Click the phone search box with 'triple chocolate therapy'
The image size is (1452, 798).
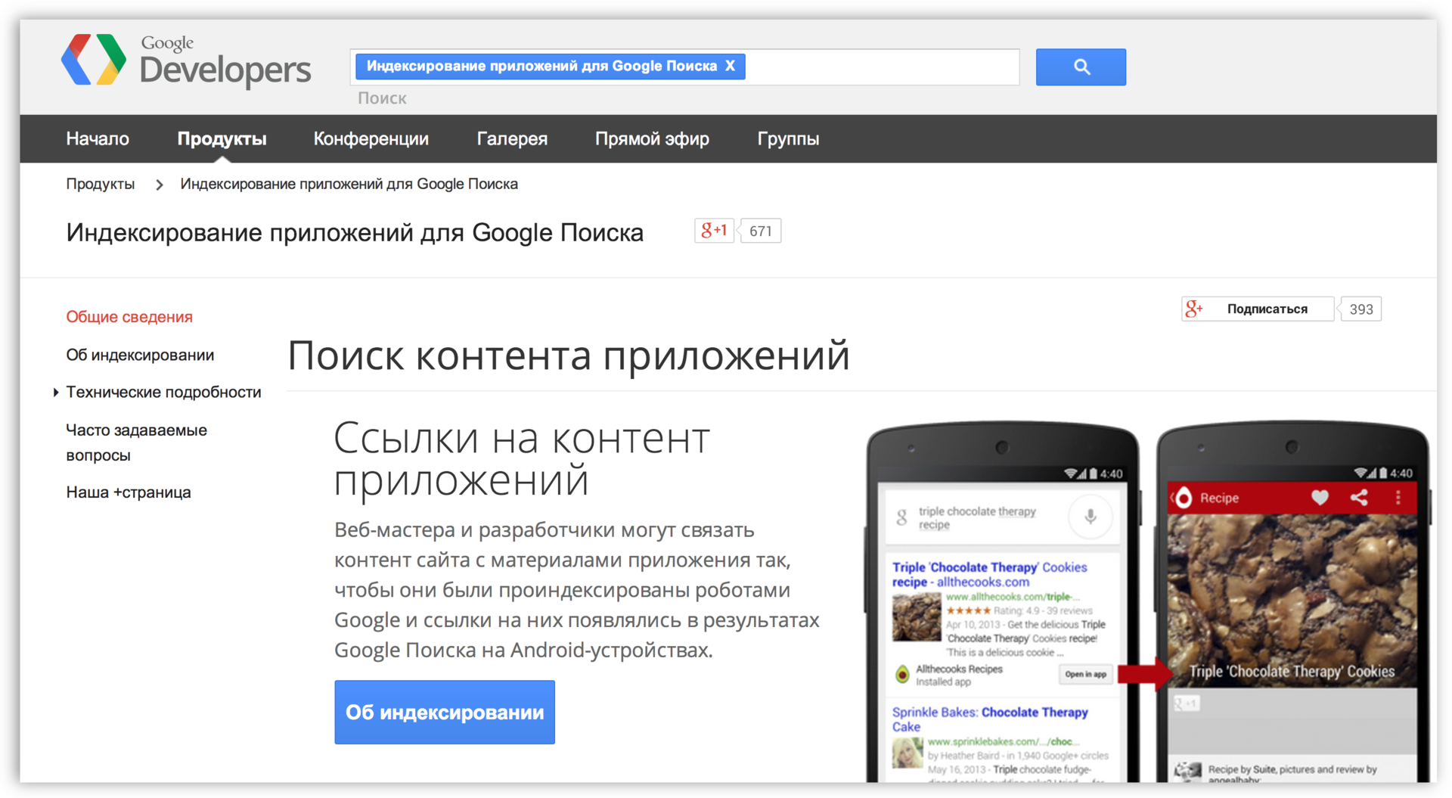coord(1003,517)
